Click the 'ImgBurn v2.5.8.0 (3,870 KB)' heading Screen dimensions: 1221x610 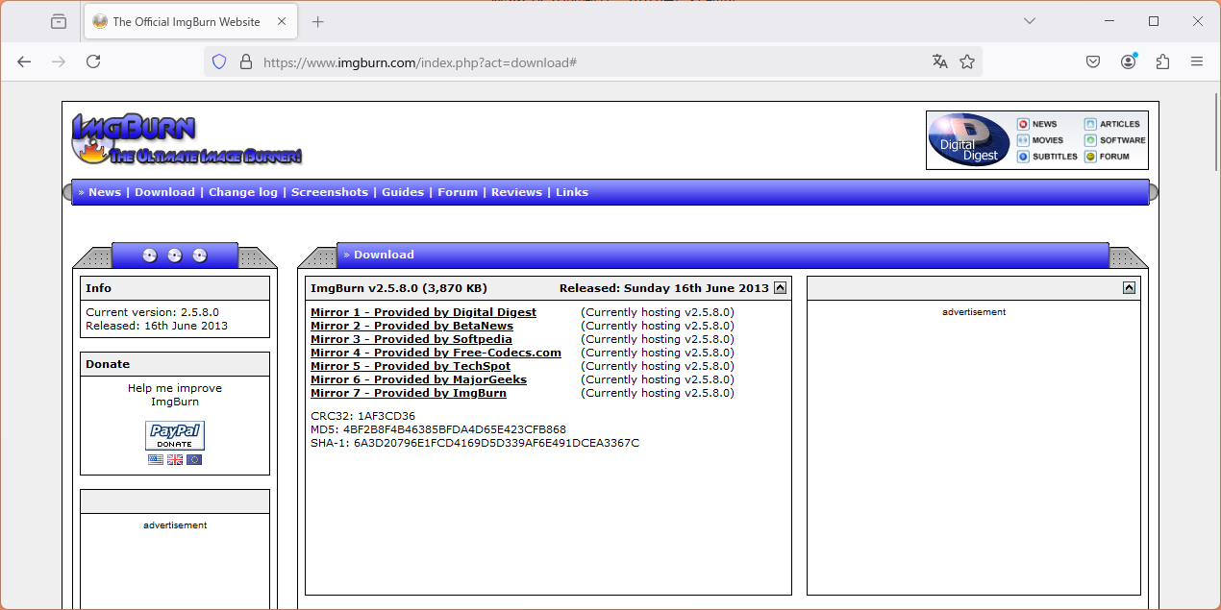click(399, 288)
